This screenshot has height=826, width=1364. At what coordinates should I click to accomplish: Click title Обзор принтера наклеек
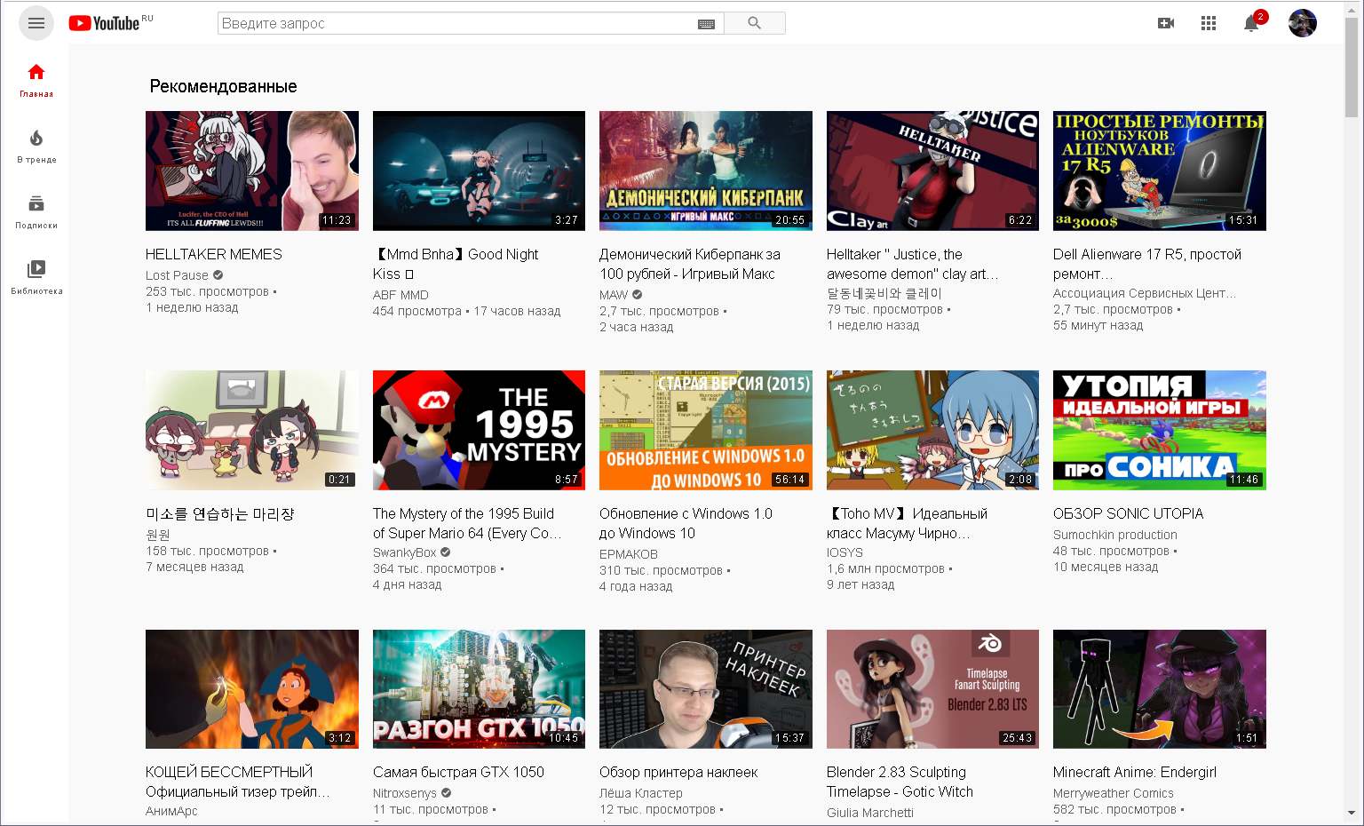coord(678,772)
